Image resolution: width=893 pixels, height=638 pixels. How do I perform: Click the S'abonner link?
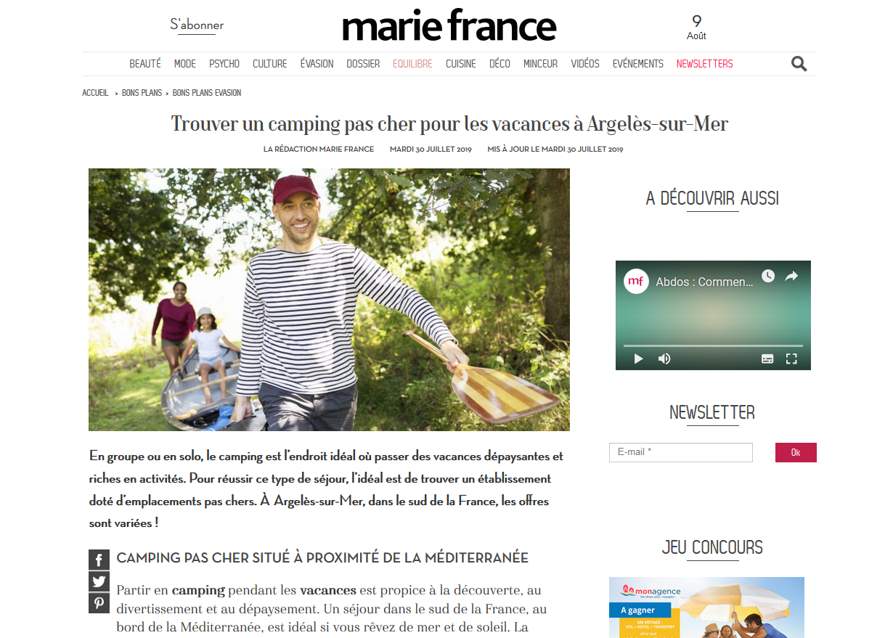[197, 25]
